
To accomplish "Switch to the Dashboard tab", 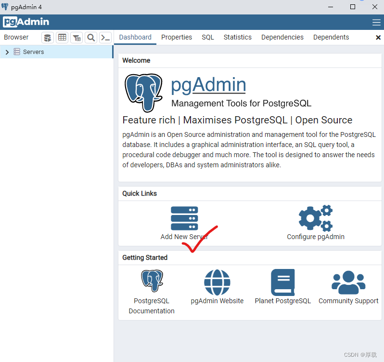I will tap(135, 37).
